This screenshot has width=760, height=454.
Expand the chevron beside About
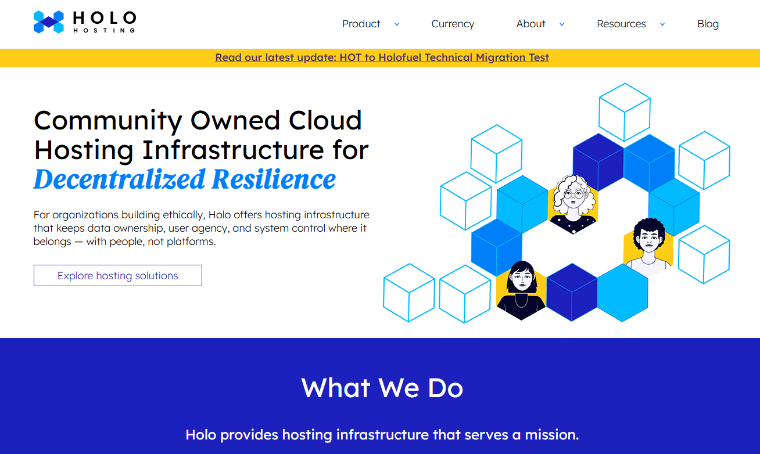(x=561, y=24)
